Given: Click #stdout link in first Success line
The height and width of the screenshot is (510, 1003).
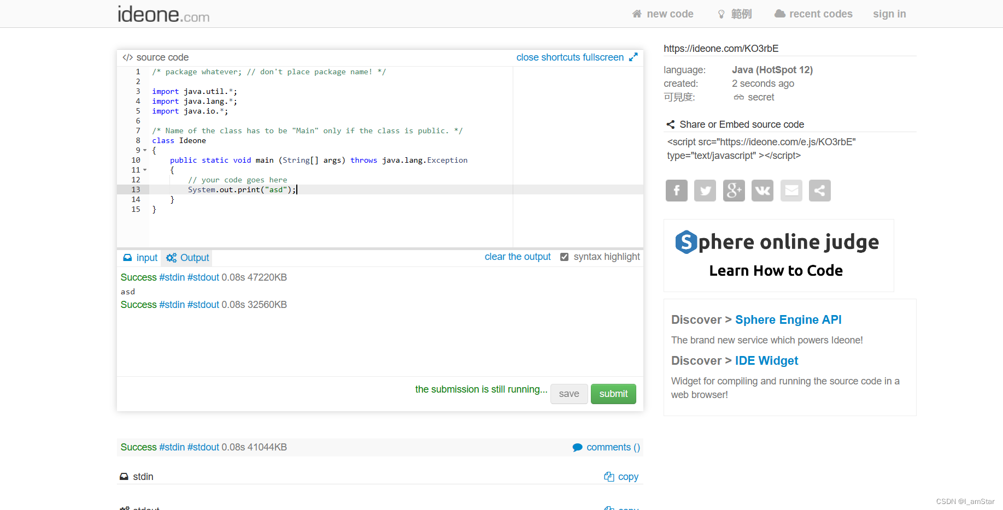Looking at the screenshot, I should pos(203,277).
